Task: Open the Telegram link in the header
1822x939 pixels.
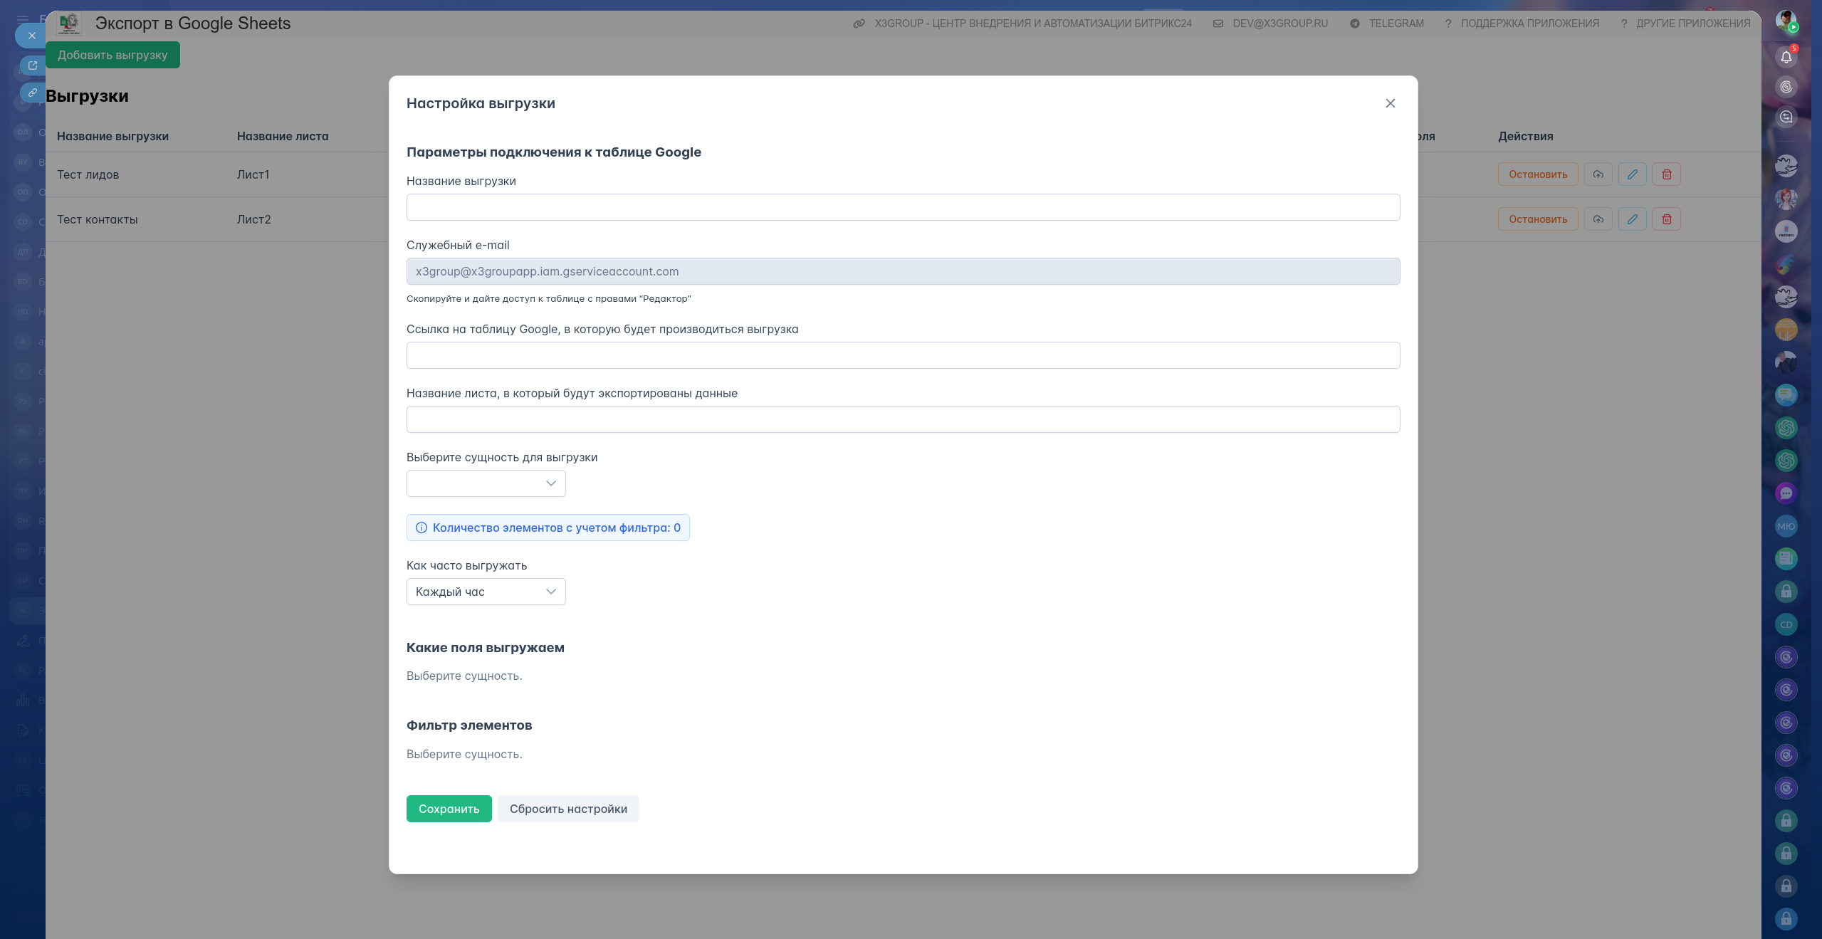Action: pyautogui.click(x=1396, y=23)
